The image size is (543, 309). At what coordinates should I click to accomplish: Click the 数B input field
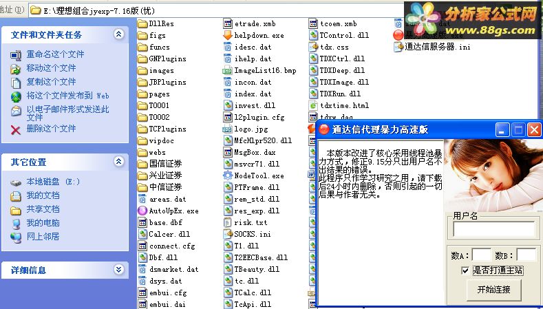pyautogui.click(x=526, y=255)
